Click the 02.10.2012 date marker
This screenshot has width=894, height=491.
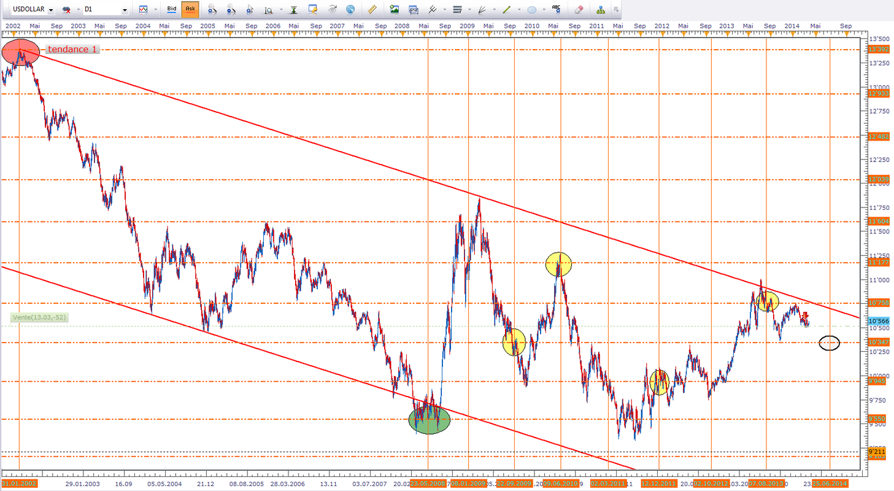(711, 484)
